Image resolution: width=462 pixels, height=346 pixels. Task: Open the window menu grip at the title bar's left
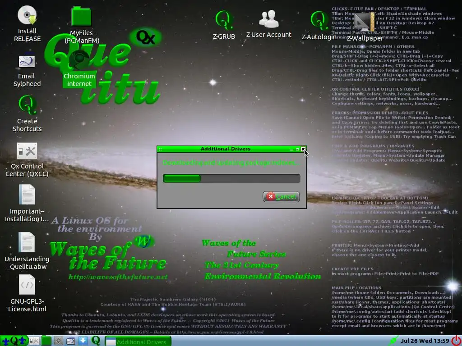point(160,149)
